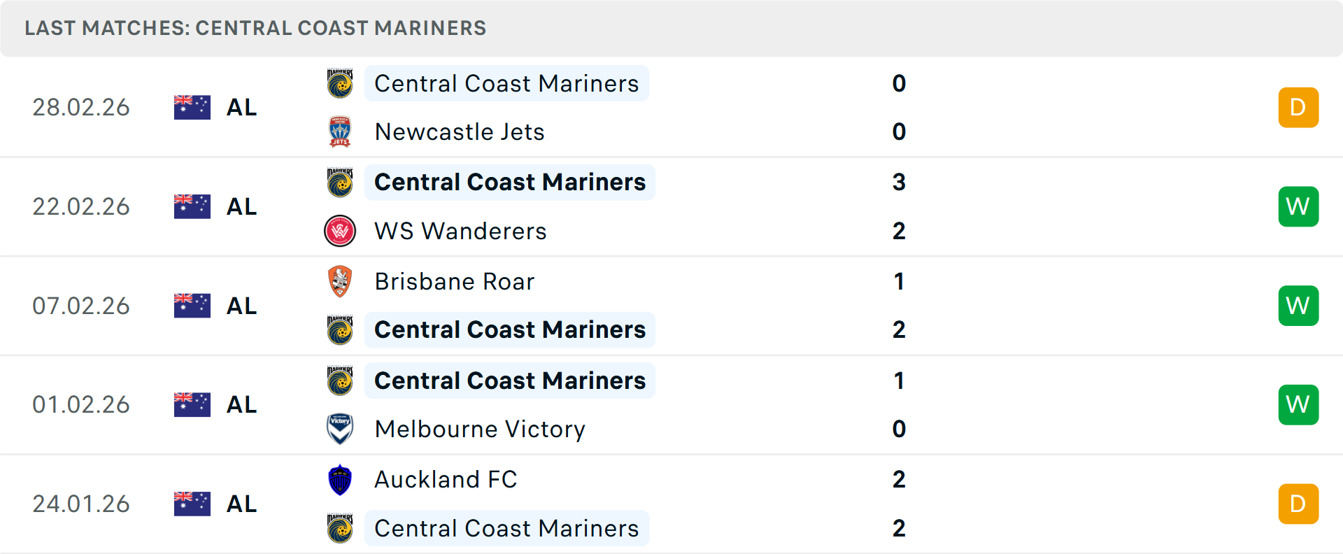This screenshot has width=1343, height=554.
Task: Open the LAST MATCHES: CENTRAL COAST MARINERS header
Action: point(255,28)
